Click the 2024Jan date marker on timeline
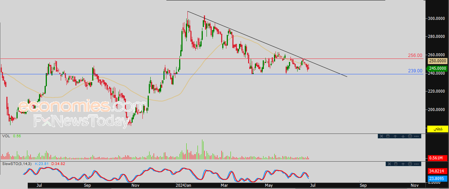 (x=184, y=185)
